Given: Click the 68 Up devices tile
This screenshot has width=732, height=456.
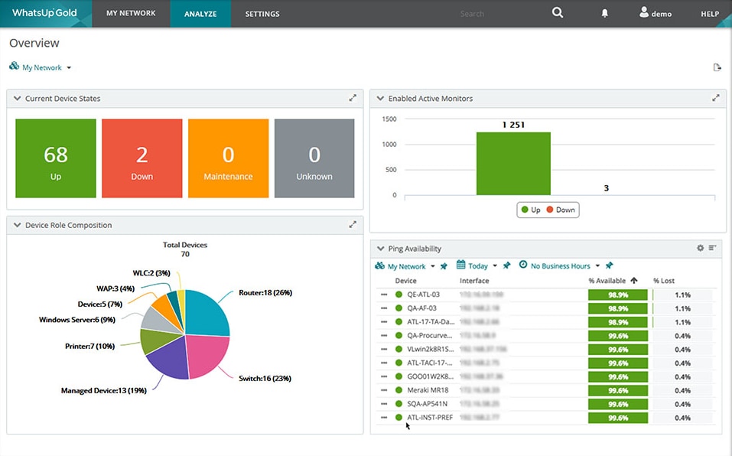Looking at the screenshot, I should 56,158.
